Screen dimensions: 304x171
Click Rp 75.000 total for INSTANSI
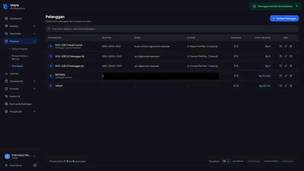pyautogui.click(x=265, y=76)
